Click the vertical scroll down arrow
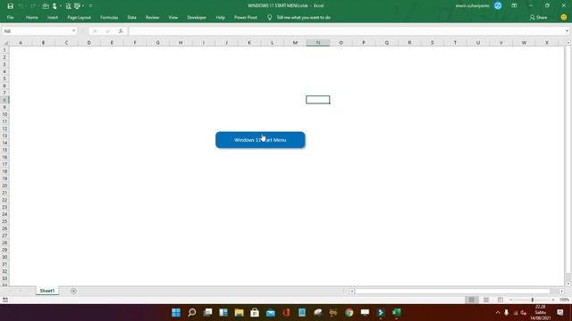Screen dimensions: 572x321 tap(568, 284)
